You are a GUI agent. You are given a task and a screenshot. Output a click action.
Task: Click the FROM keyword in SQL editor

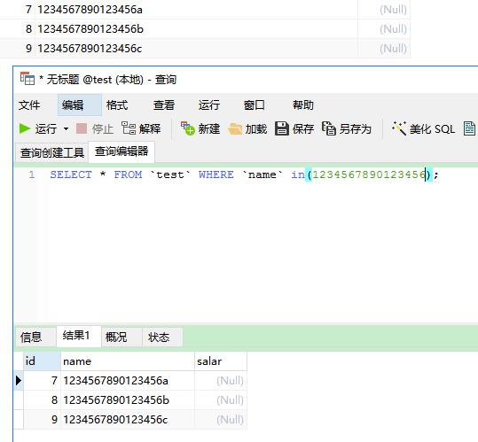tap(128, 174)
